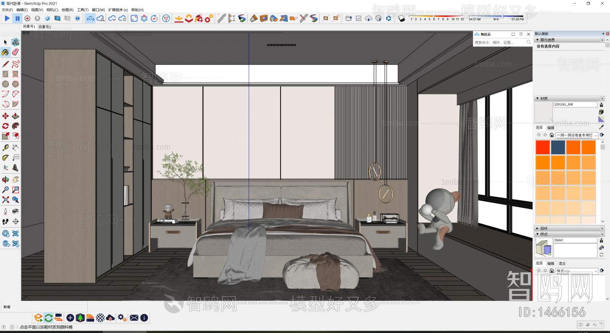This screenshot has height=333, width=610.
Task: Open the 帮助(H) menu
Action: [138, 10]
